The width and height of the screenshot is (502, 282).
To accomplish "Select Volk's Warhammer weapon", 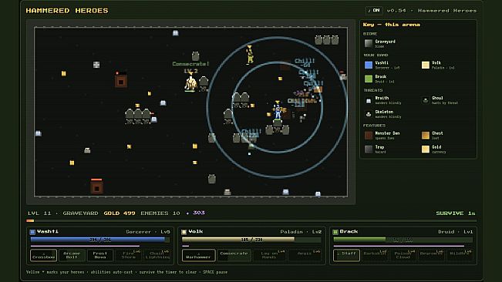I will 198,255.
